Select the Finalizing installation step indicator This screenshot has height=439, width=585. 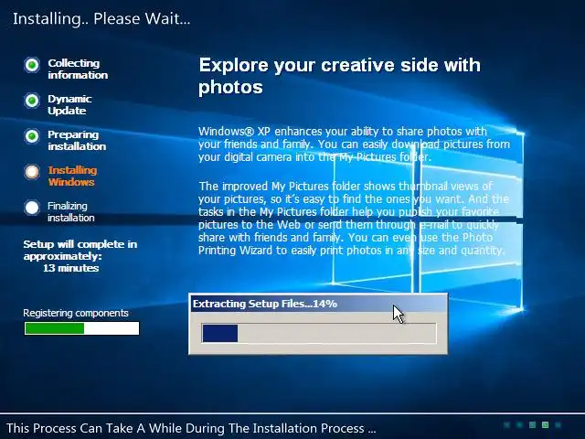[x=32, y=208]
